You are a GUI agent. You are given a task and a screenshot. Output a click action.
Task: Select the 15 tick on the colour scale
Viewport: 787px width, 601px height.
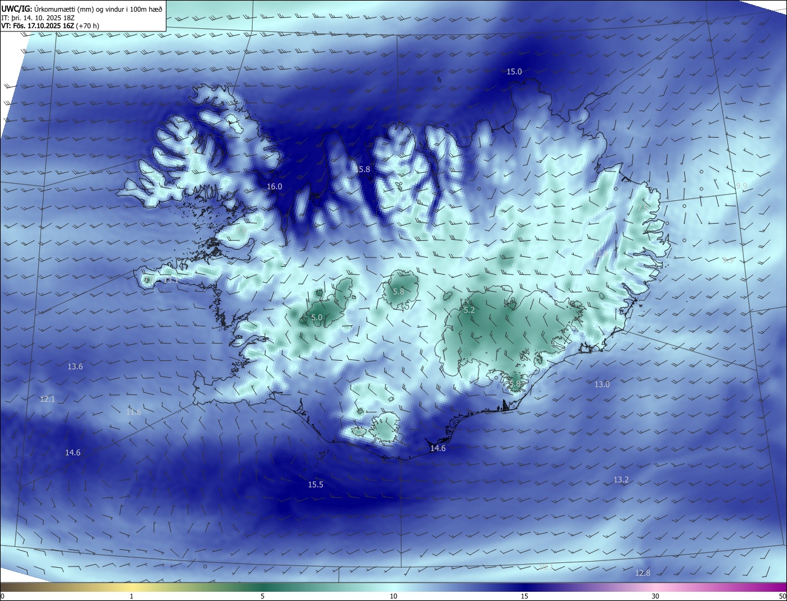coord(524,596)
